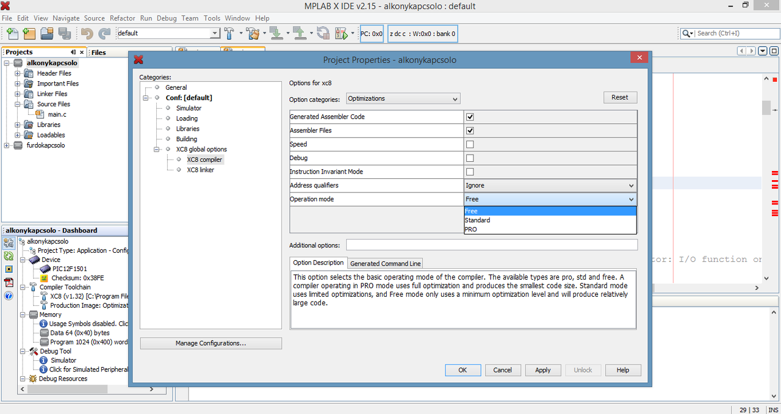Click the Make and Program Device icon
Viewport: 781px width, 414px height.
(276, 33)
